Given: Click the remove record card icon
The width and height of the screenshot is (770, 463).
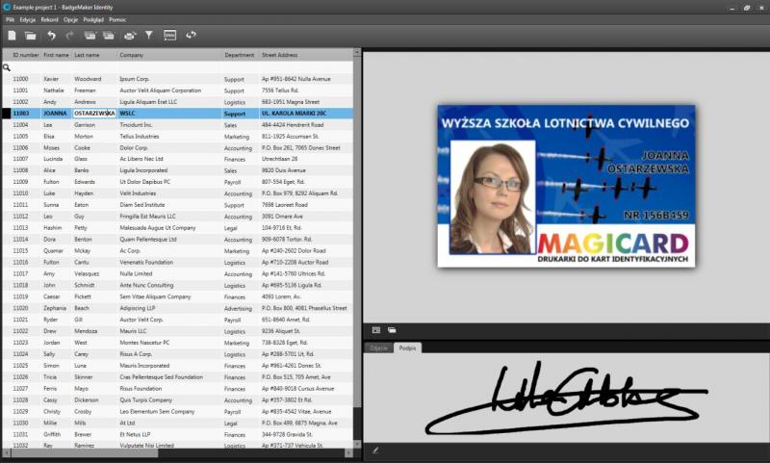Looking at the screenshot, I should [109, 36].
